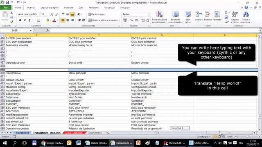Switch to the Revisione ribbon tab

94,7
